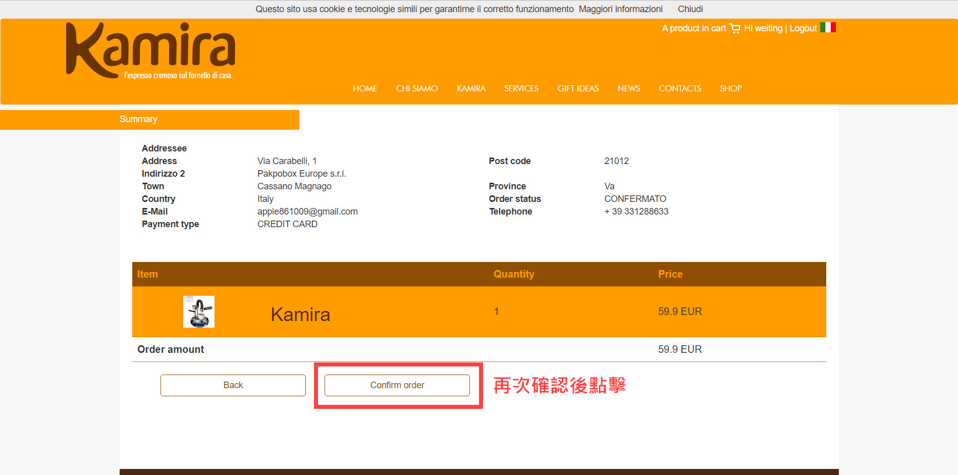Navigate to CHI SIAMO page

(x=417, y=88)
